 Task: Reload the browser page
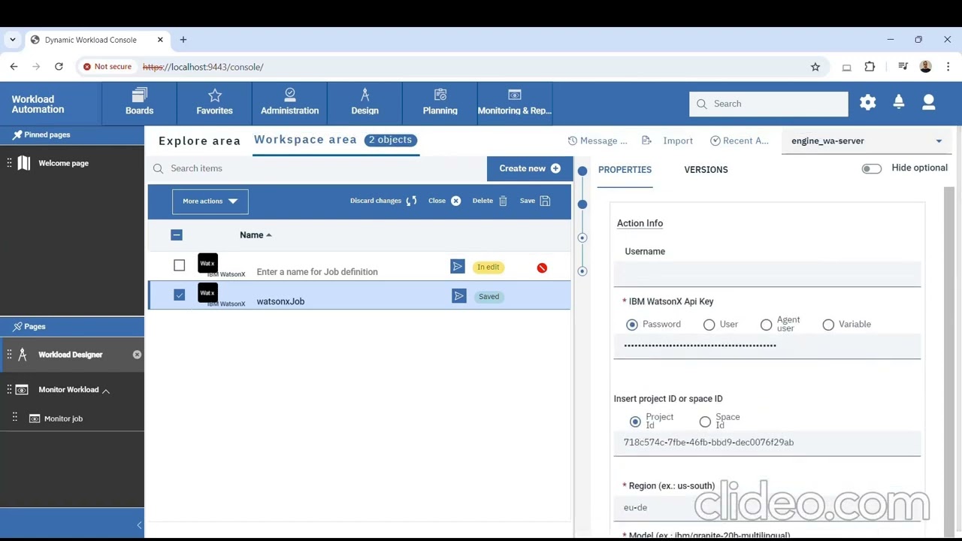59,67
